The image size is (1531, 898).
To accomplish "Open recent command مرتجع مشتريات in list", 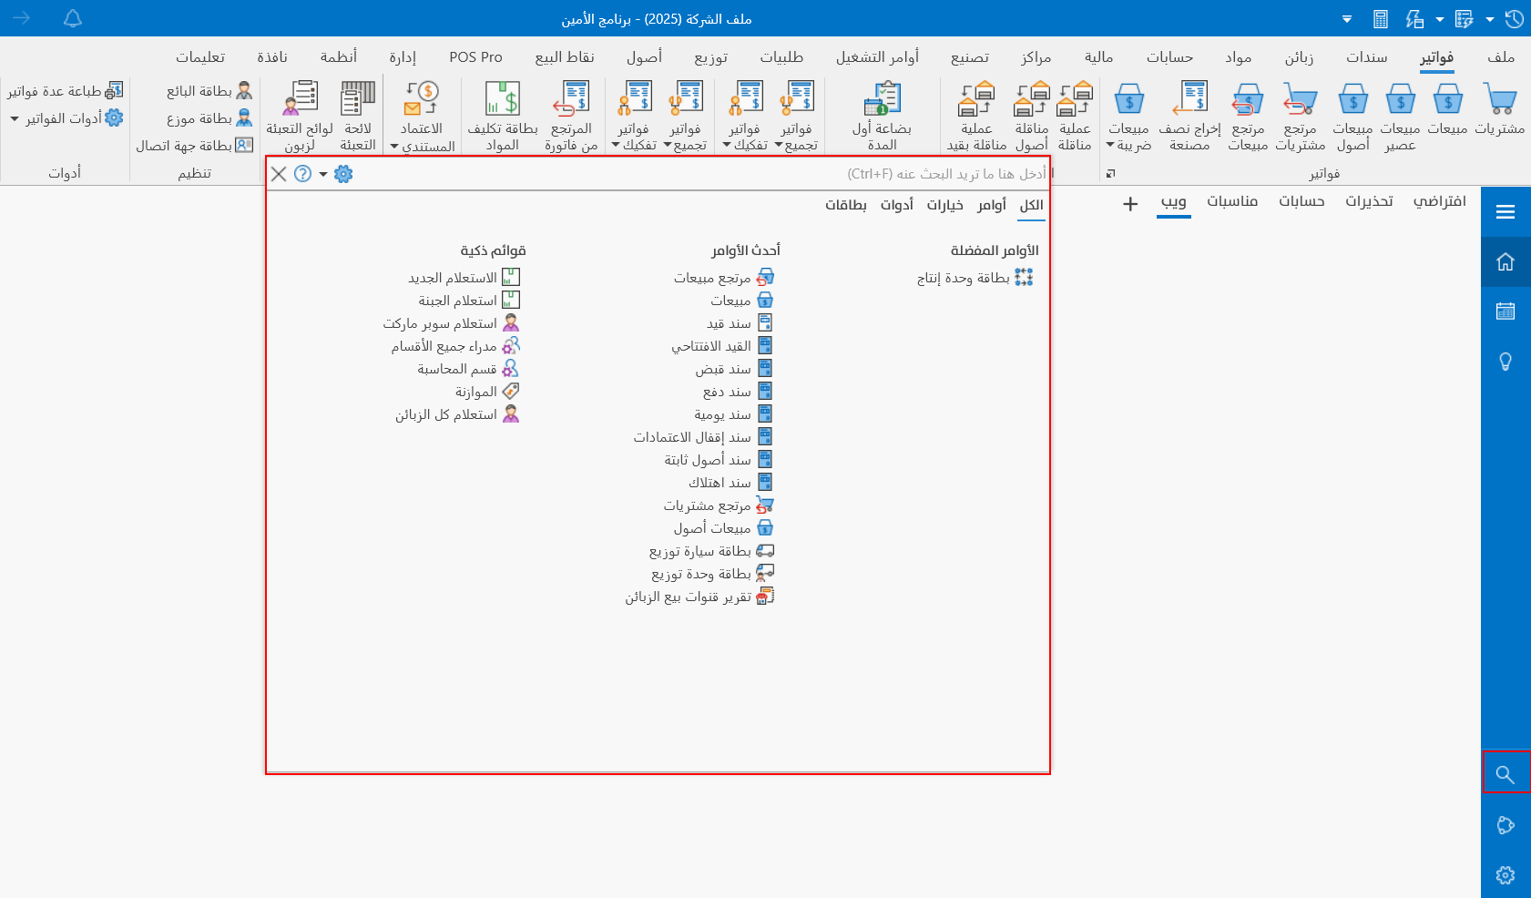I will 719,505.
